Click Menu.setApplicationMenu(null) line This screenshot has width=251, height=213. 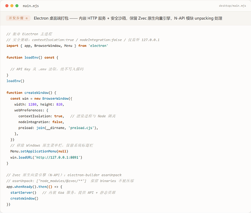39,151
